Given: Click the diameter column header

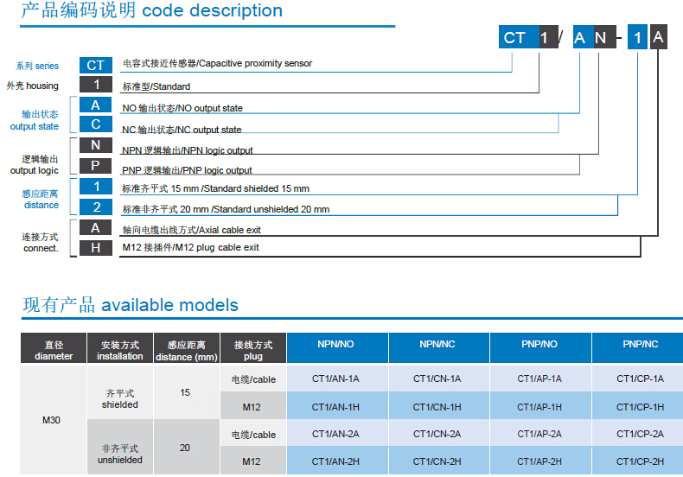Looking at the screenshot, I should point(53,350).
